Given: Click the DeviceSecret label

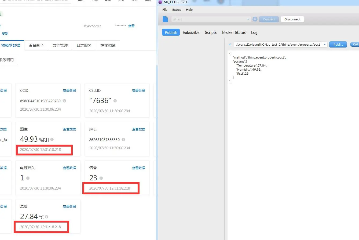Looking at the screenshot, I should point(92,26).
